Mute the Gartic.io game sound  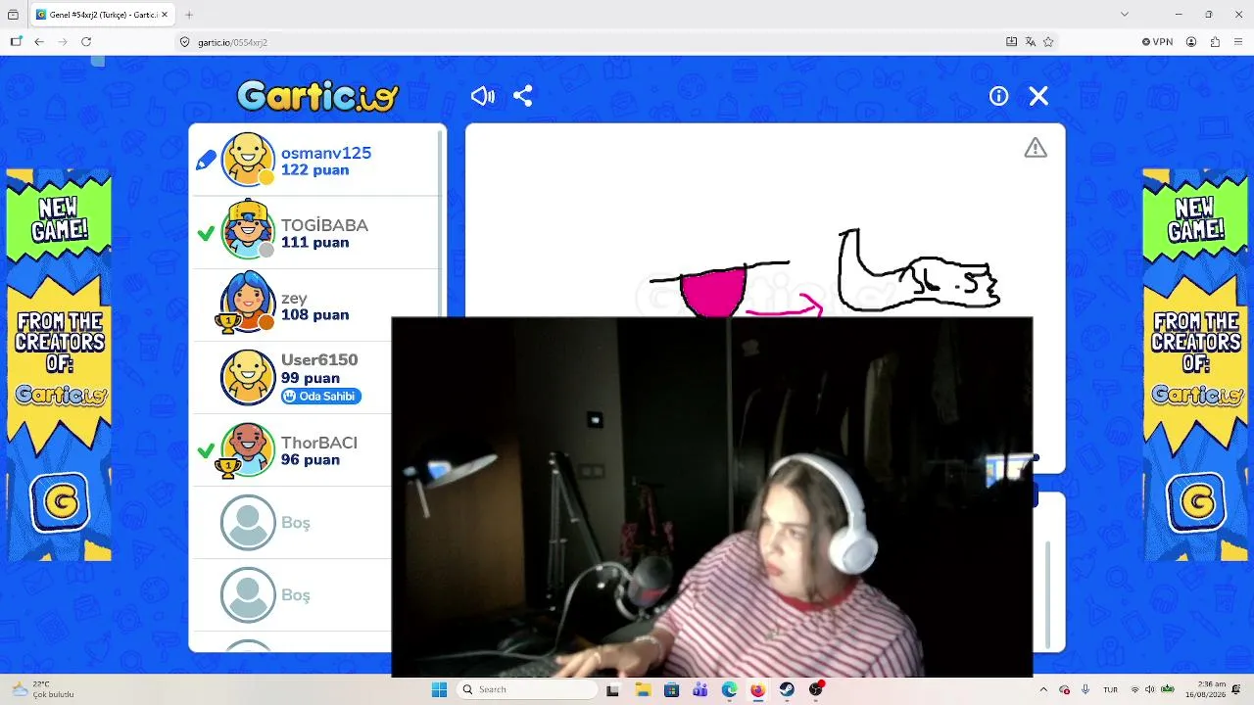point(483,96)
